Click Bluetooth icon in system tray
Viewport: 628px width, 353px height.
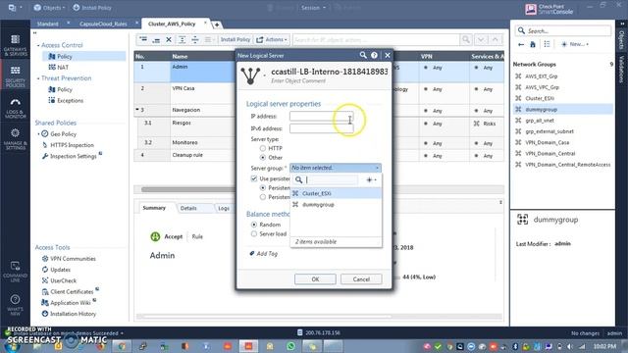(515, 346)
